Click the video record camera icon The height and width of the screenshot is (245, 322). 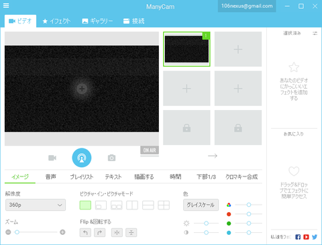point(52,158)
